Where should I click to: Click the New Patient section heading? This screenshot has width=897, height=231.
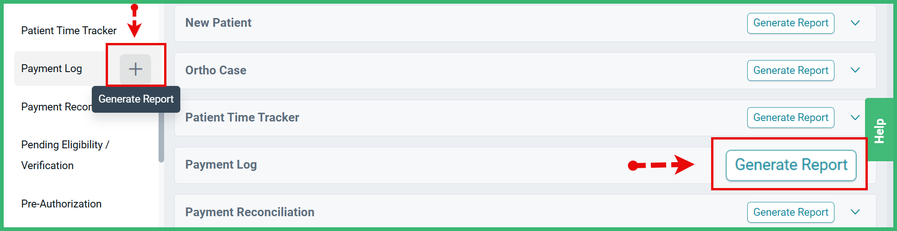coord(218,23)
